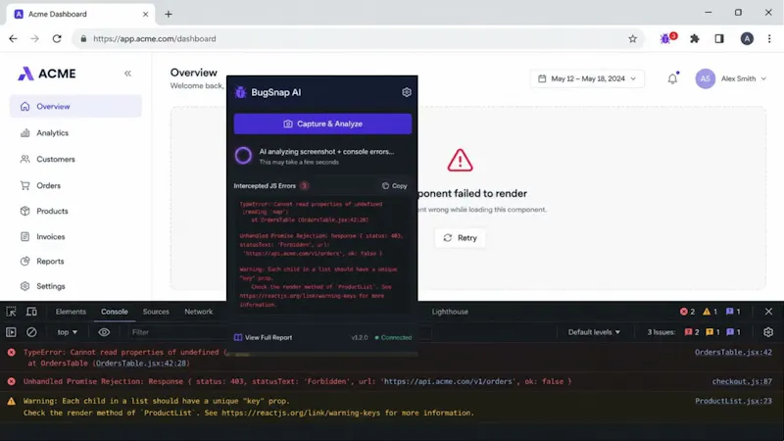Collapse the ACME sidebar
Screen dimensions: 784x441
click(x=127, y=73)
